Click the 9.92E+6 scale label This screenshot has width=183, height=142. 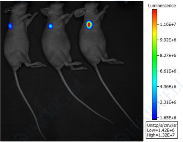click(x=168, y=40)
